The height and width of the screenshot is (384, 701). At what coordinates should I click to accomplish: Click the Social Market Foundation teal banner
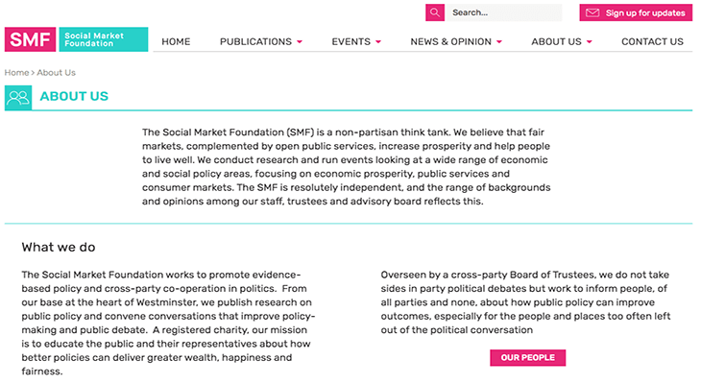click(104, 39)
